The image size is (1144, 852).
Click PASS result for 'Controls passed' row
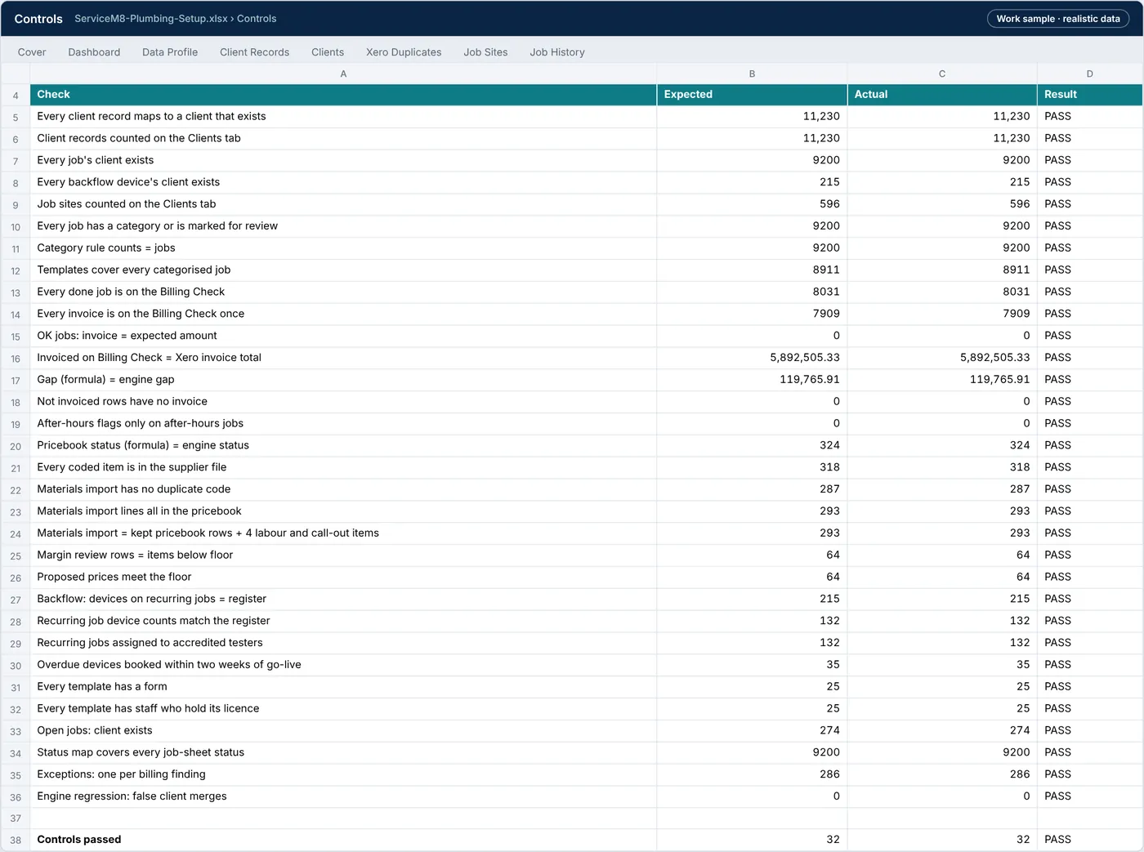pyautogui.click(x=1090, y=840)
